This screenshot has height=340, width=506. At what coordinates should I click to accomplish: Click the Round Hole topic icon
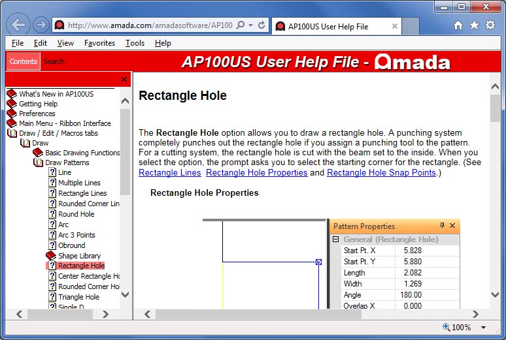(x=52, y=214)
